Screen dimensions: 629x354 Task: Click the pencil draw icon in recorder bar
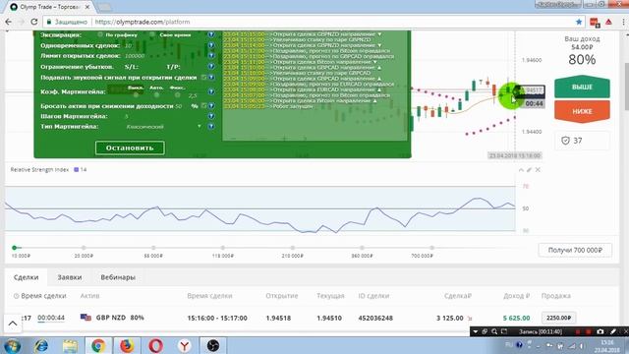[x=613, y=331]
